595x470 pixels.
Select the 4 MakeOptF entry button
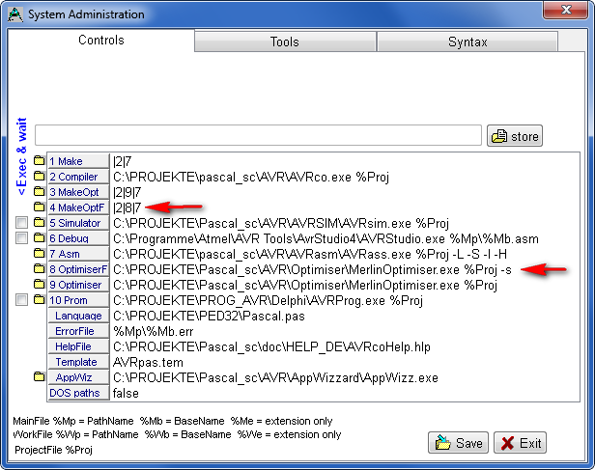(77, 207)
